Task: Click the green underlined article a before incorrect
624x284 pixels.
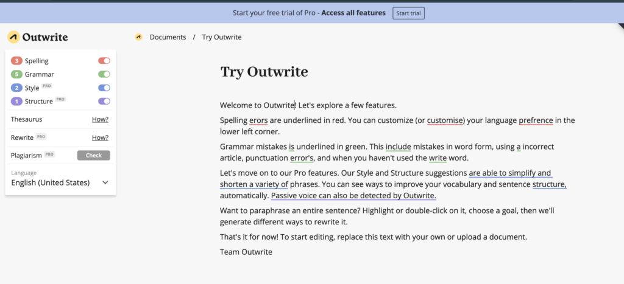Action: [x=519, y=147]
